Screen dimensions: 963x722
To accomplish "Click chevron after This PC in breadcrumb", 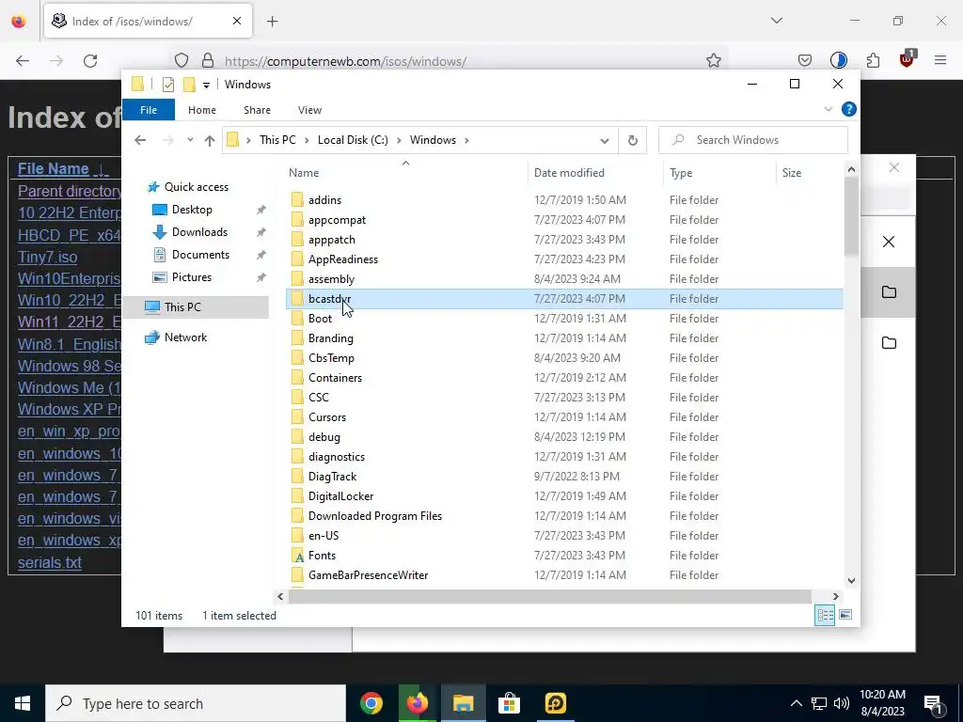I will click(307, 140).
